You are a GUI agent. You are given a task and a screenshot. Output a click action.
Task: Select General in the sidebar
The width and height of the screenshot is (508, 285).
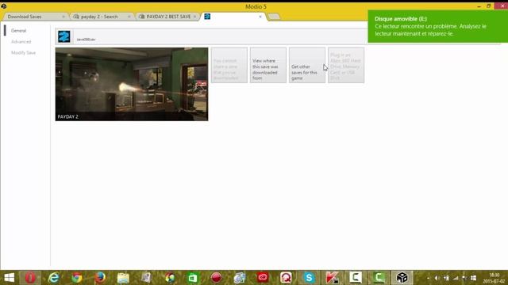coord(18,31)
